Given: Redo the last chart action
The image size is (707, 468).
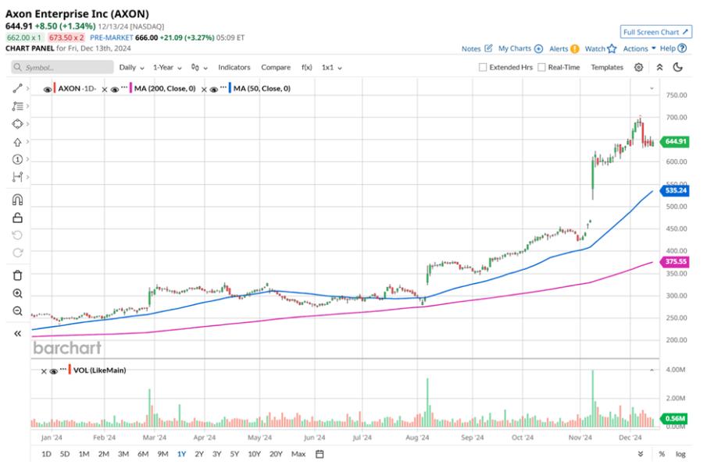Looking at the screenshot, I should click(x=17, y=253).
